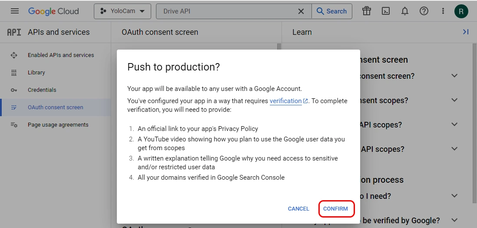Expand the 'do I need?' Learn question
Image resolution: width=477 pixels, height=228 pixels.
454,196
